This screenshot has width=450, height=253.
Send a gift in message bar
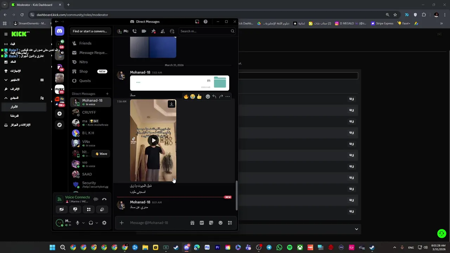pos(192,223)
